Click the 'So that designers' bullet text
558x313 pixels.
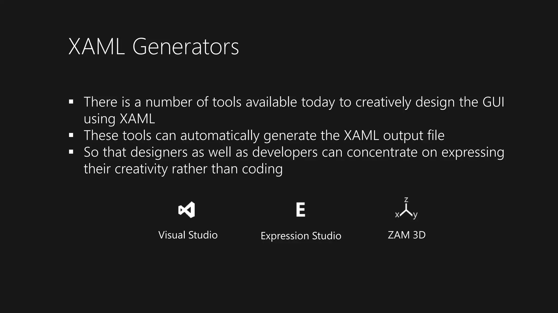pos(135,152)
